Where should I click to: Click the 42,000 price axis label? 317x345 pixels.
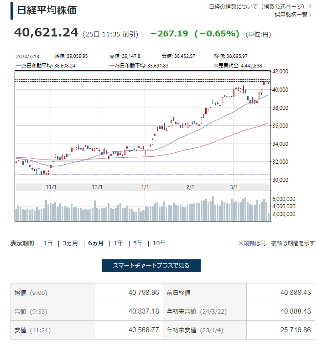tap(280, 72)
